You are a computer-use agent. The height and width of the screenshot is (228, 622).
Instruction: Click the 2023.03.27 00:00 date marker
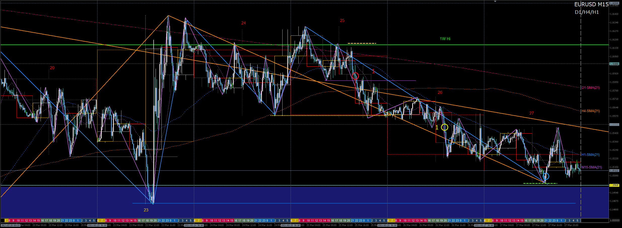[484, 225]
